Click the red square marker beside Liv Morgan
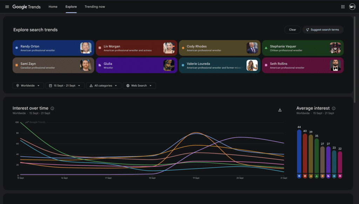 click(100, 48)
